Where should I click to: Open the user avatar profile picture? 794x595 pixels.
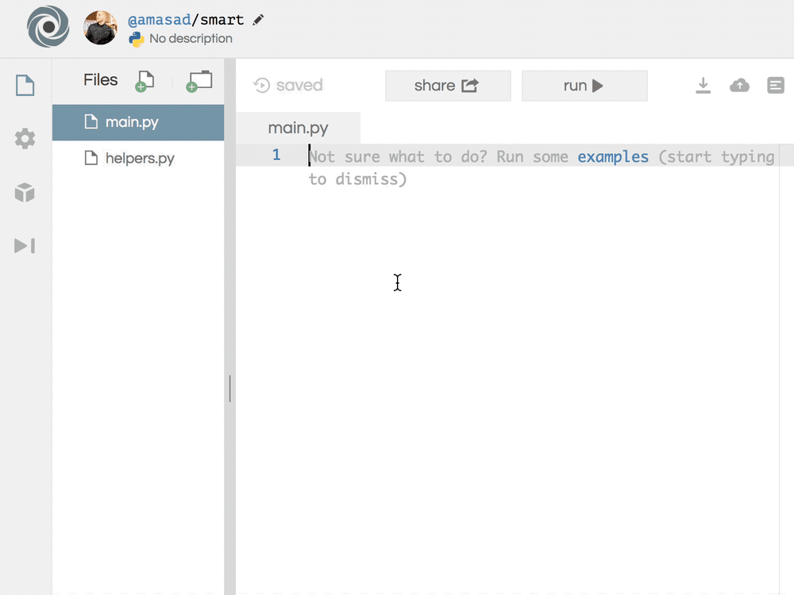[x=101, y=28]
